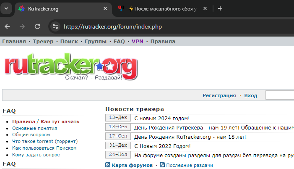Open a new browser tab

(220, 8)
